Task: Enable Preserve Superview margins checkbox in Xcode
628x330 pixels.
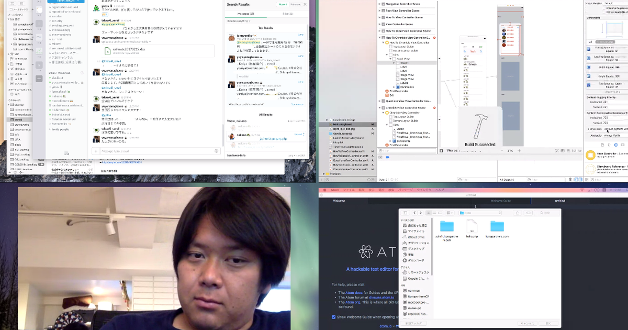Action: click(604, 8)
